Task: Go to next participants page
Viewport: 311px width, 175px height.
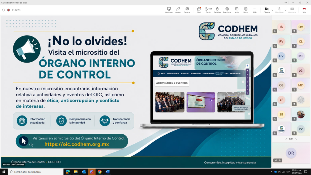Action: click(296, 139)
